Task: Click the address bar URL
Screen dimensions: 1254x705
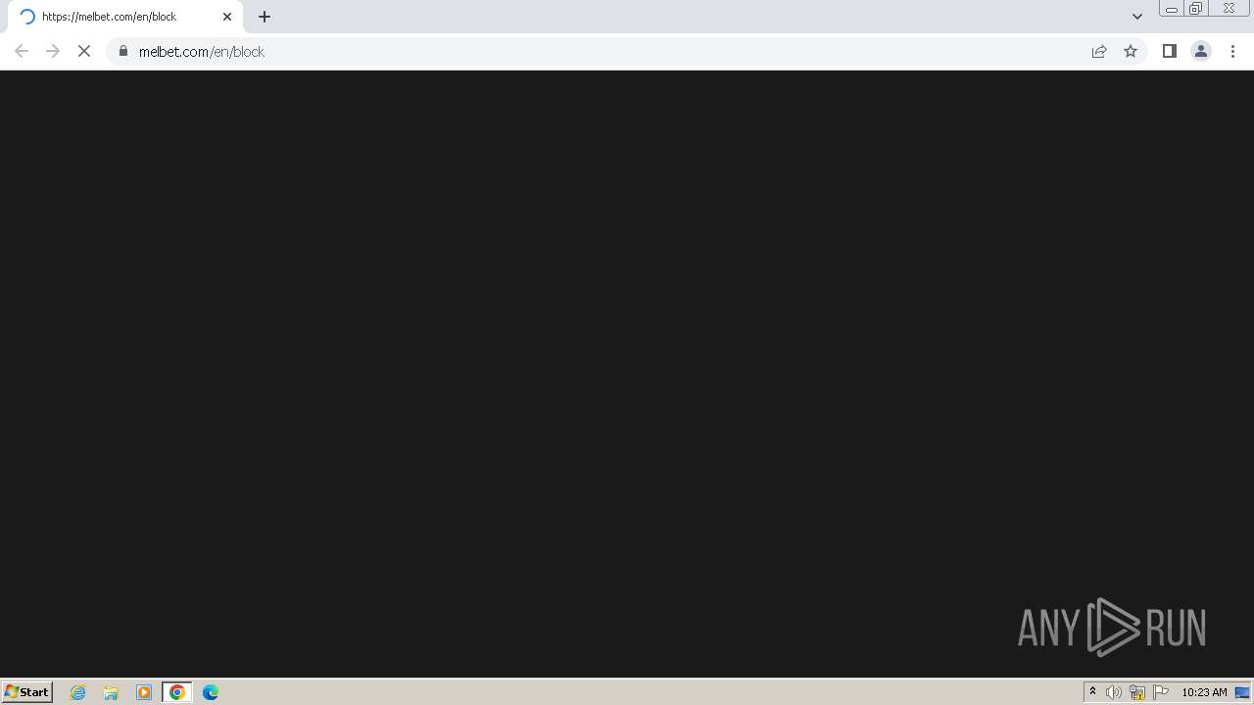Action: (x=202, y=52)
